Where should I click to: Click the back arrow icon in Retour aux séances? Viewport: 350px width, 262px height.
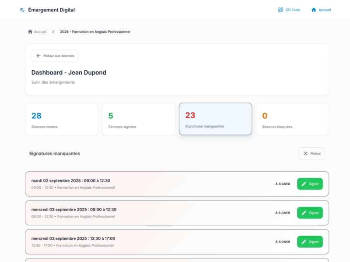38,56
